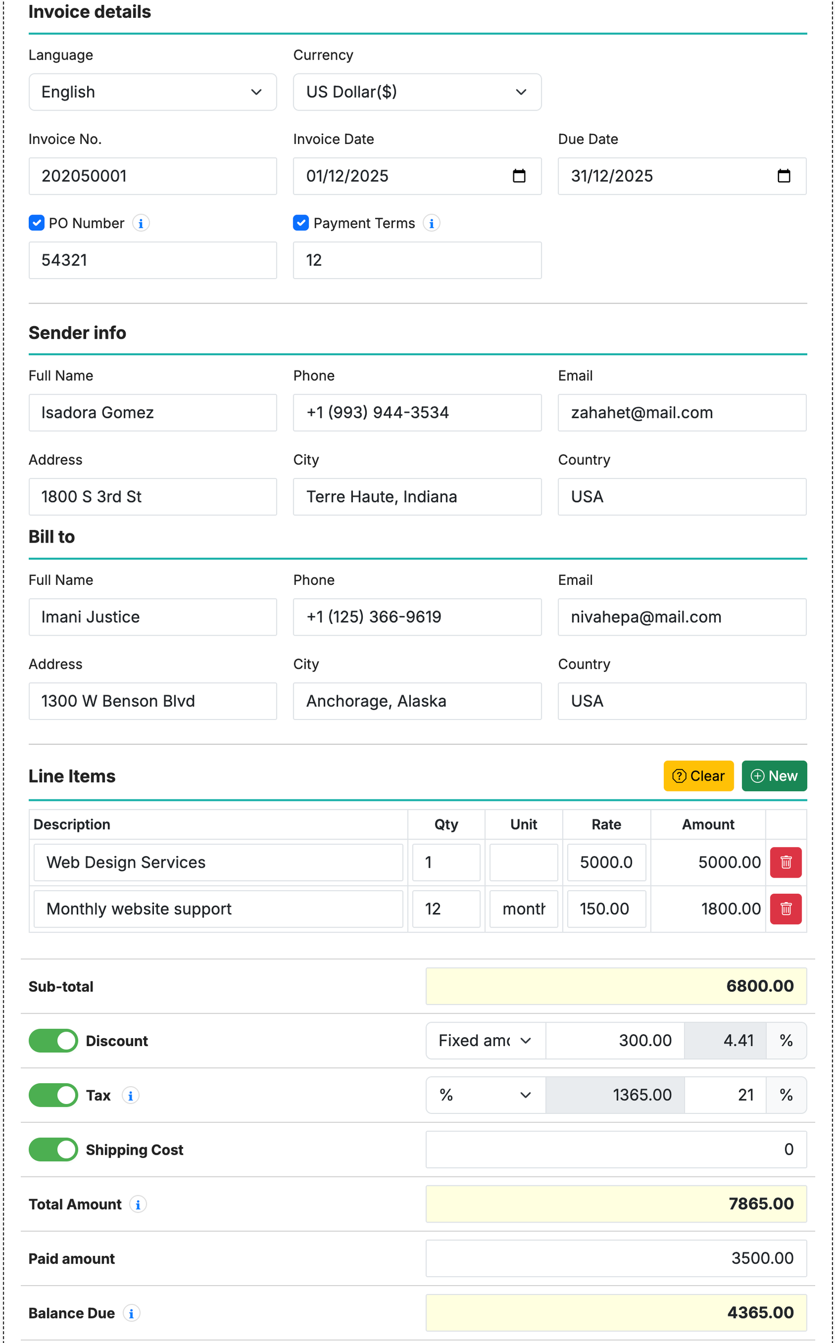Click the sender Phone field
835x1343 pixels.
[x=417, y=412]
